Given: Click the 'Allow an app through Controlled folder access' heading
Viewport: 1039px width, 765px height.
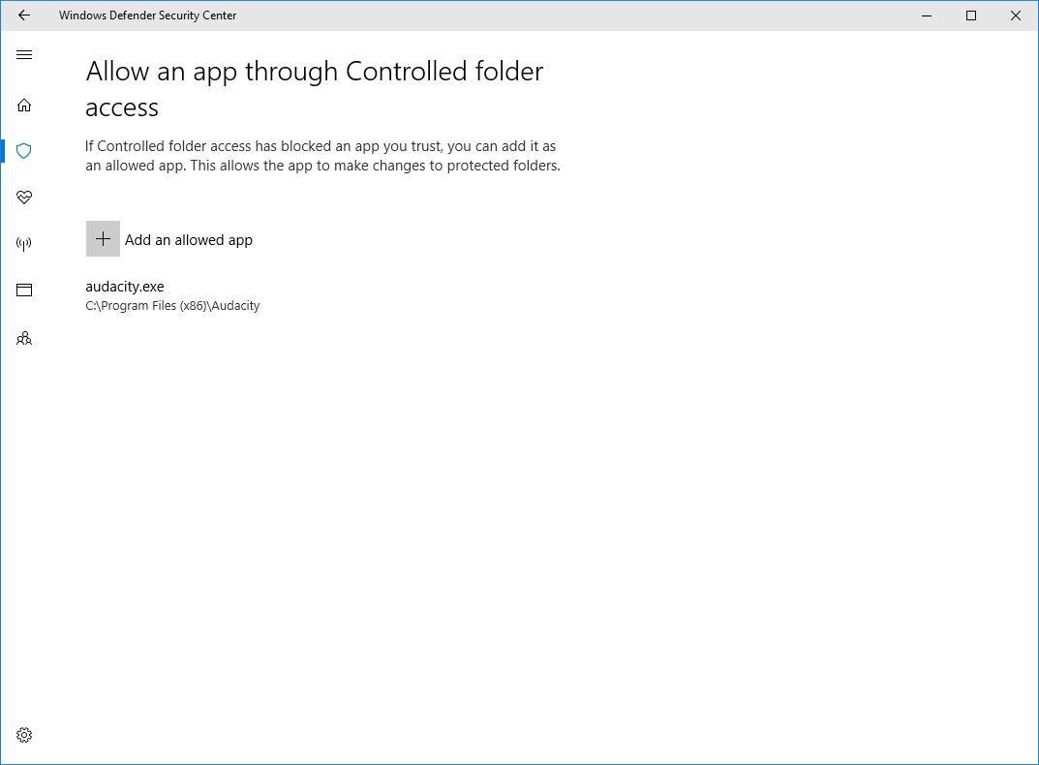Looking at the screenshot, I should pyautogui.click(x=314, y=73).
